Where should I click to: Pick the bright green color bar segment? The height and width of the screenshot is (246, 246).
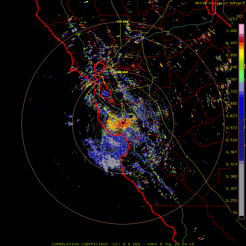coord(241,75)
